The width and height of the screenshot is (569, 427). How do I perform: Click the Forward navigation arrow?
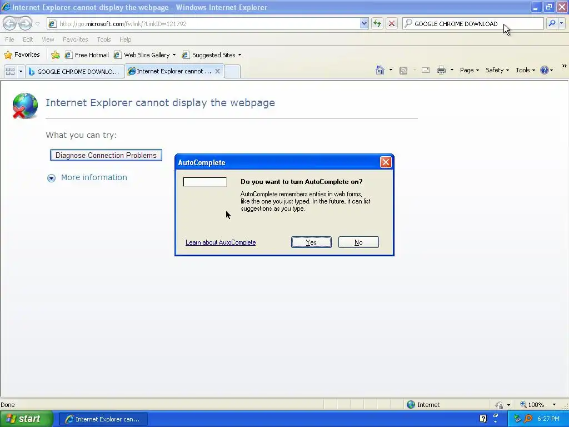tap(25, 23)
